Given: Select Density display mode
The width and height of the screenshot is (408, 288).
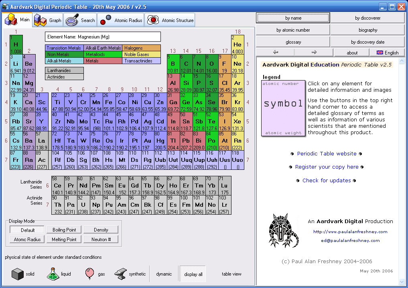Looking at the screenshot, I should coord(101,230).
